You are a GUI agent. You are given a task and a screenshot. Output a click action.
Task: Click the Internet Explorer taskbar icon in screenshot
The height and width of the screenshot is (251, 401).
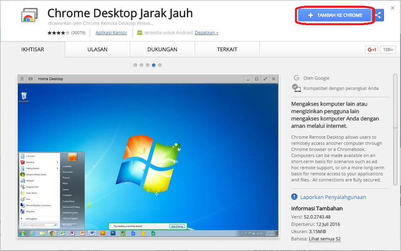(x=32, y=233)
